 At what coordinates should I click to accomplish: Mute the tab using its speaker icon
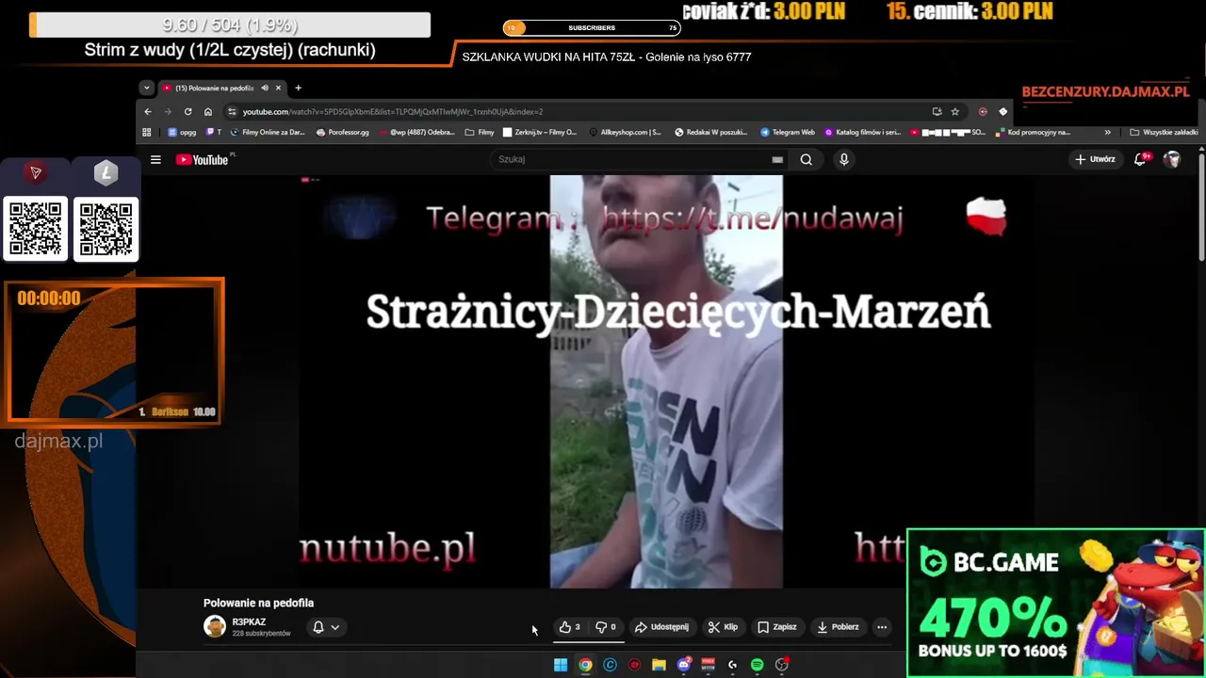click(x=265, y=88)
